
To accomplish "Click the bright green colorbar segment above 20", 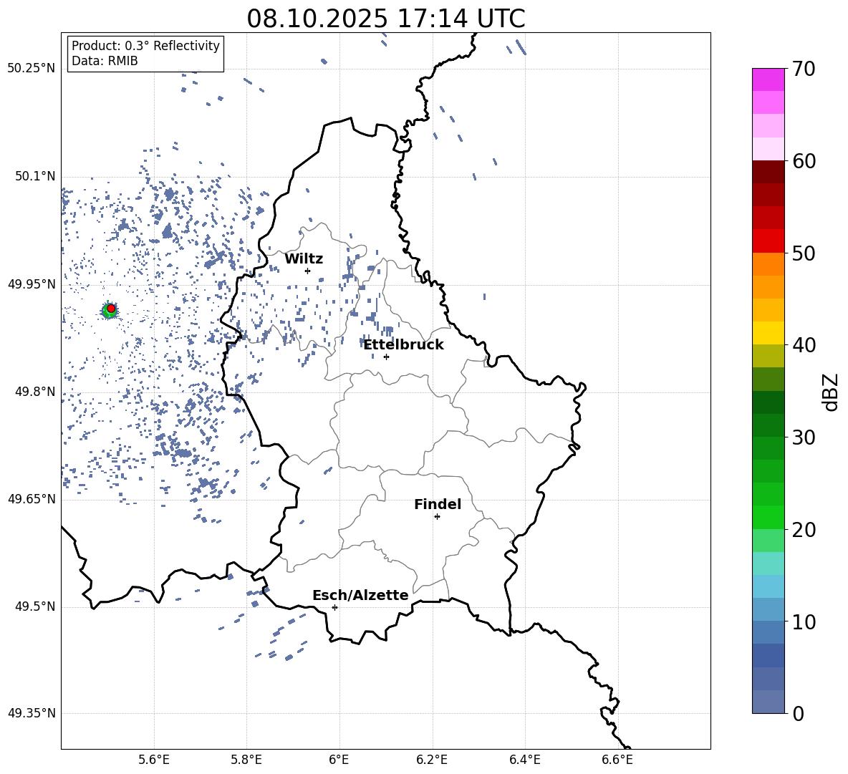I will (768, 517).
